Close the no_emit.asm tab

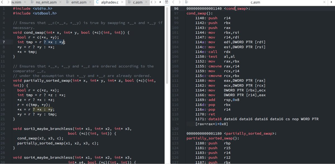pyautogui.click(x=60, y=2)
